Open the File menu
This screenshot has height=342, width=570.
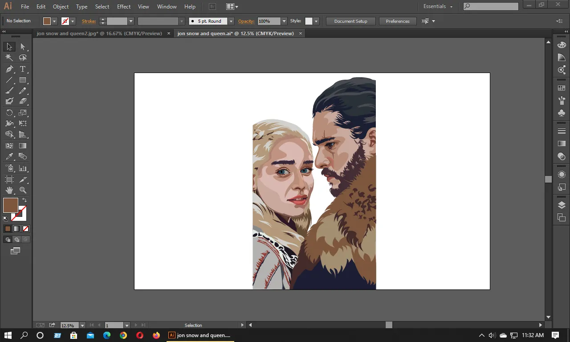pos(25,7)
